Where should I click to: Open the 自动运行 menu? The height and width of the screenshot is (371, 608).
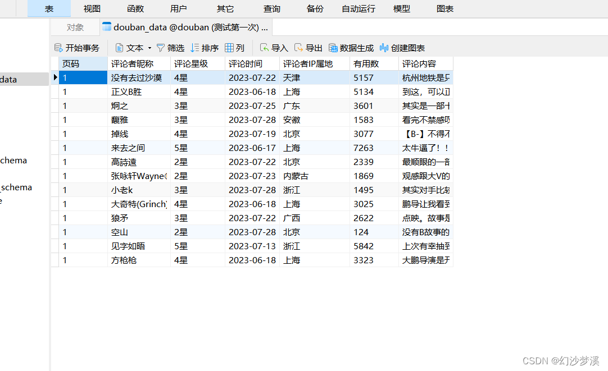(358, 8)
